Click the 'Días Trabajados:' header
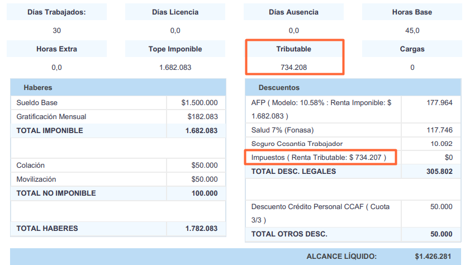 click(56, 12)
